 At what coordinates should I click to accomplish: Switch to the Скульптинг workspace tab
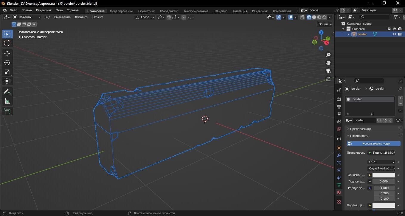[x=146, y=11]
